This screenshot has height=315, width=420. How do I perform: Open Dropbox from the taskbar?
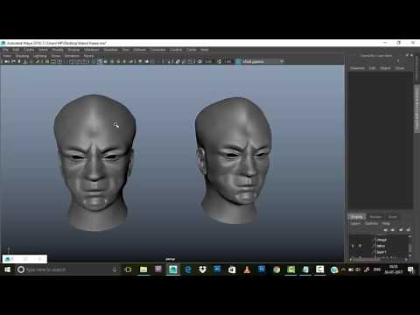[202, 269]
